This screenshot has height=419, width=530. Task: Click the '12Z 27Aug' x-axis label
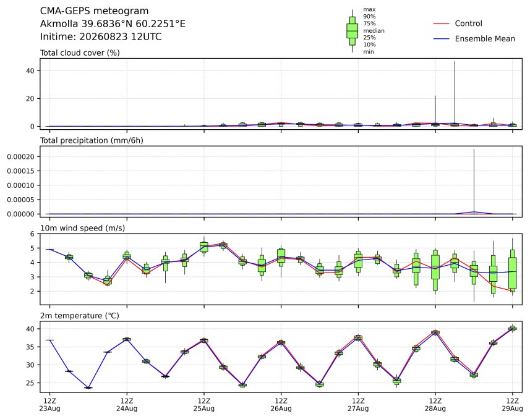click(x=358, y=405)
